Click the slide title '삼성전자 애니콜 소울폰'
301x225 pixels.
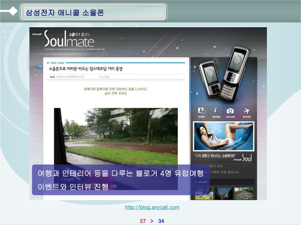(x=65, y=13)
